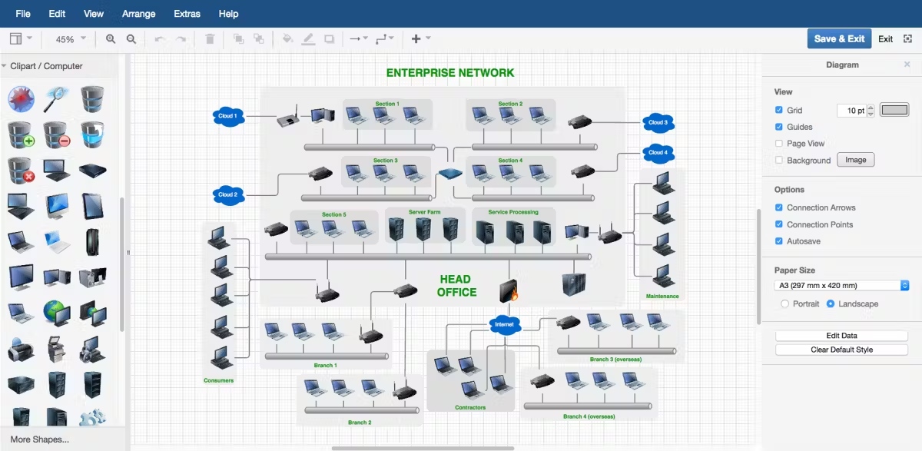
Task: Click the grid color swatch
Action: pos(894,111)
